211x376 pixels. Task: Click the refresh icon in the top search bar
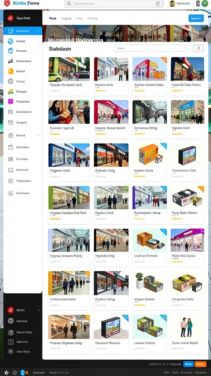[158, 4]
